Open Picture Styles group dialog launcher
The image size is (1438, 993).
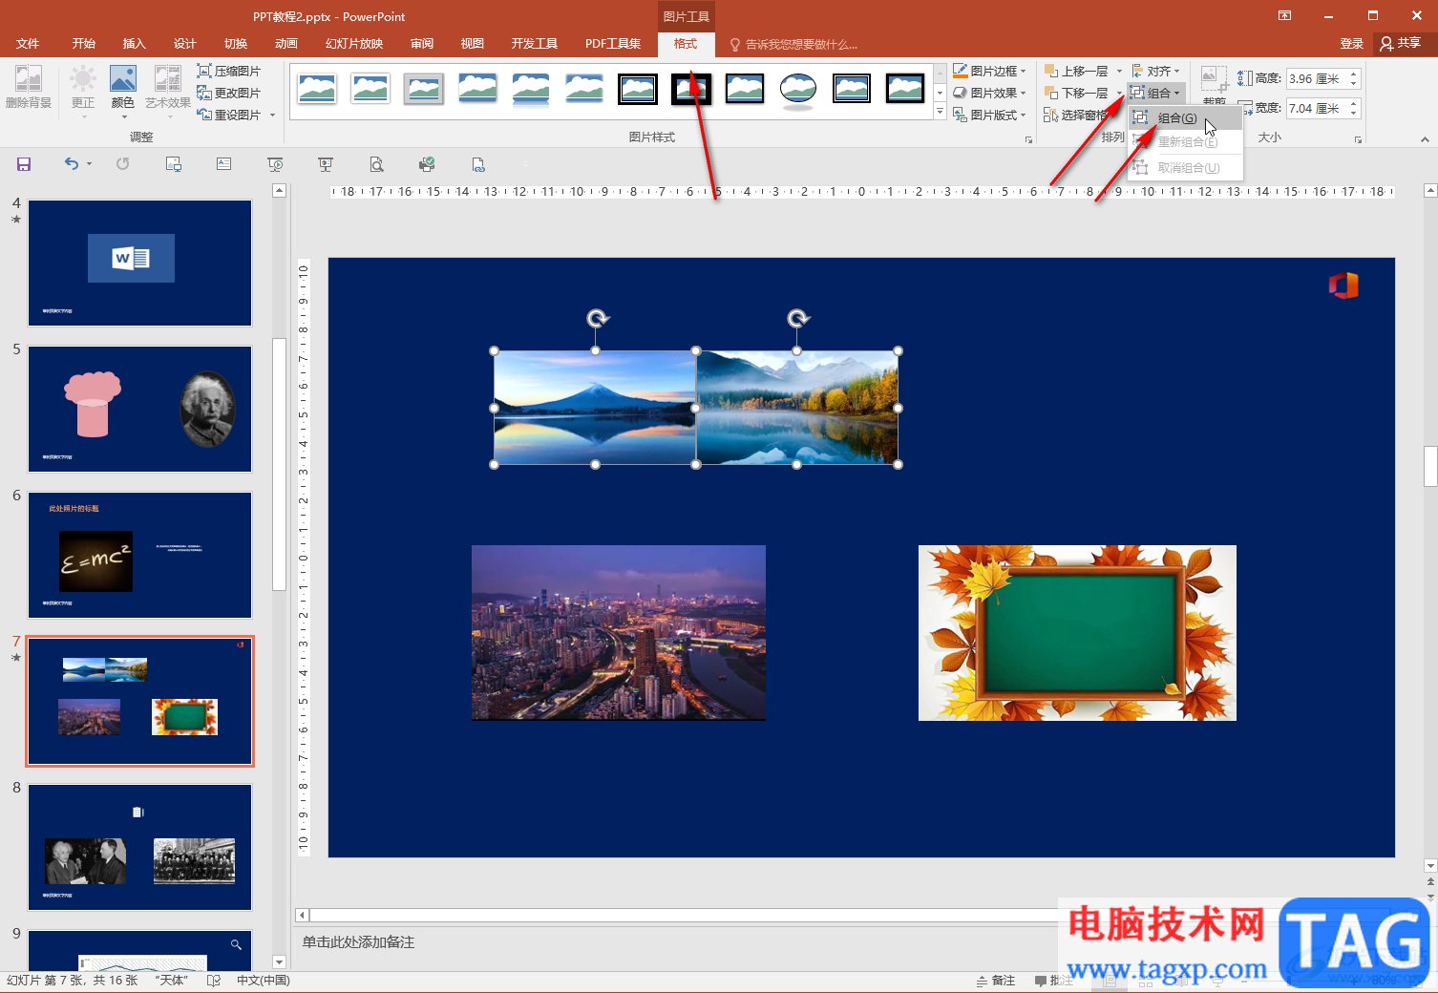pos(1028,139)
